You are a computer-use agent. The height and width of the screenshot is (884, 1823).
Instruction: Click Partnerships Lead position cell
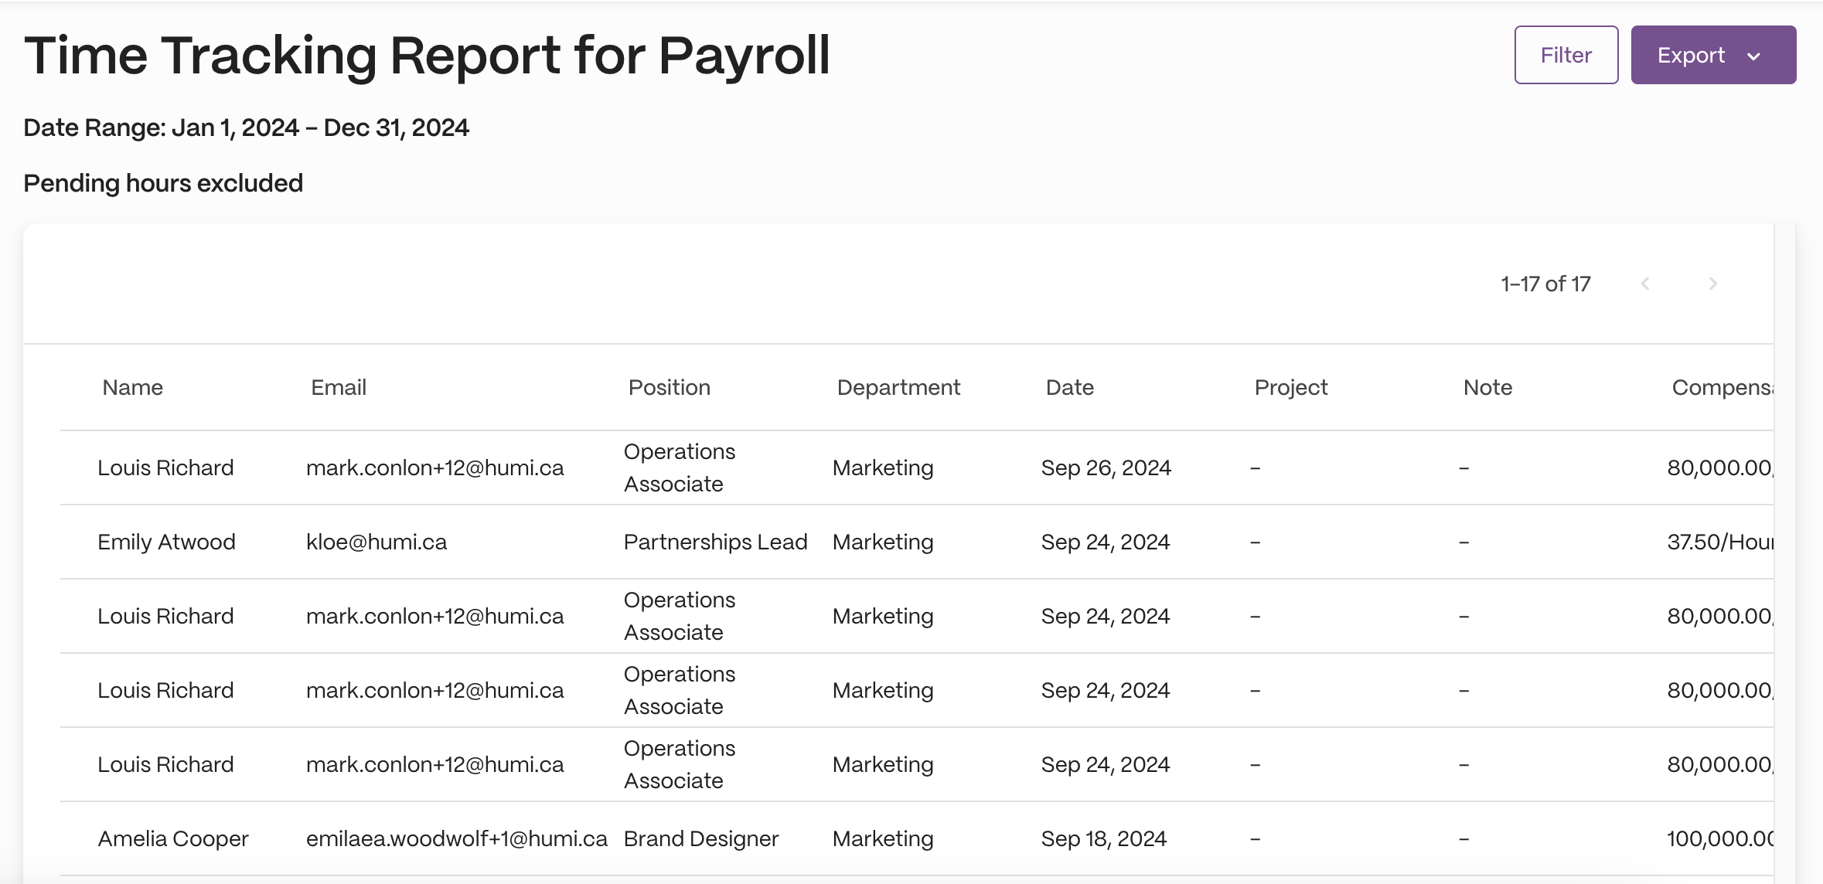pos(715,542)
